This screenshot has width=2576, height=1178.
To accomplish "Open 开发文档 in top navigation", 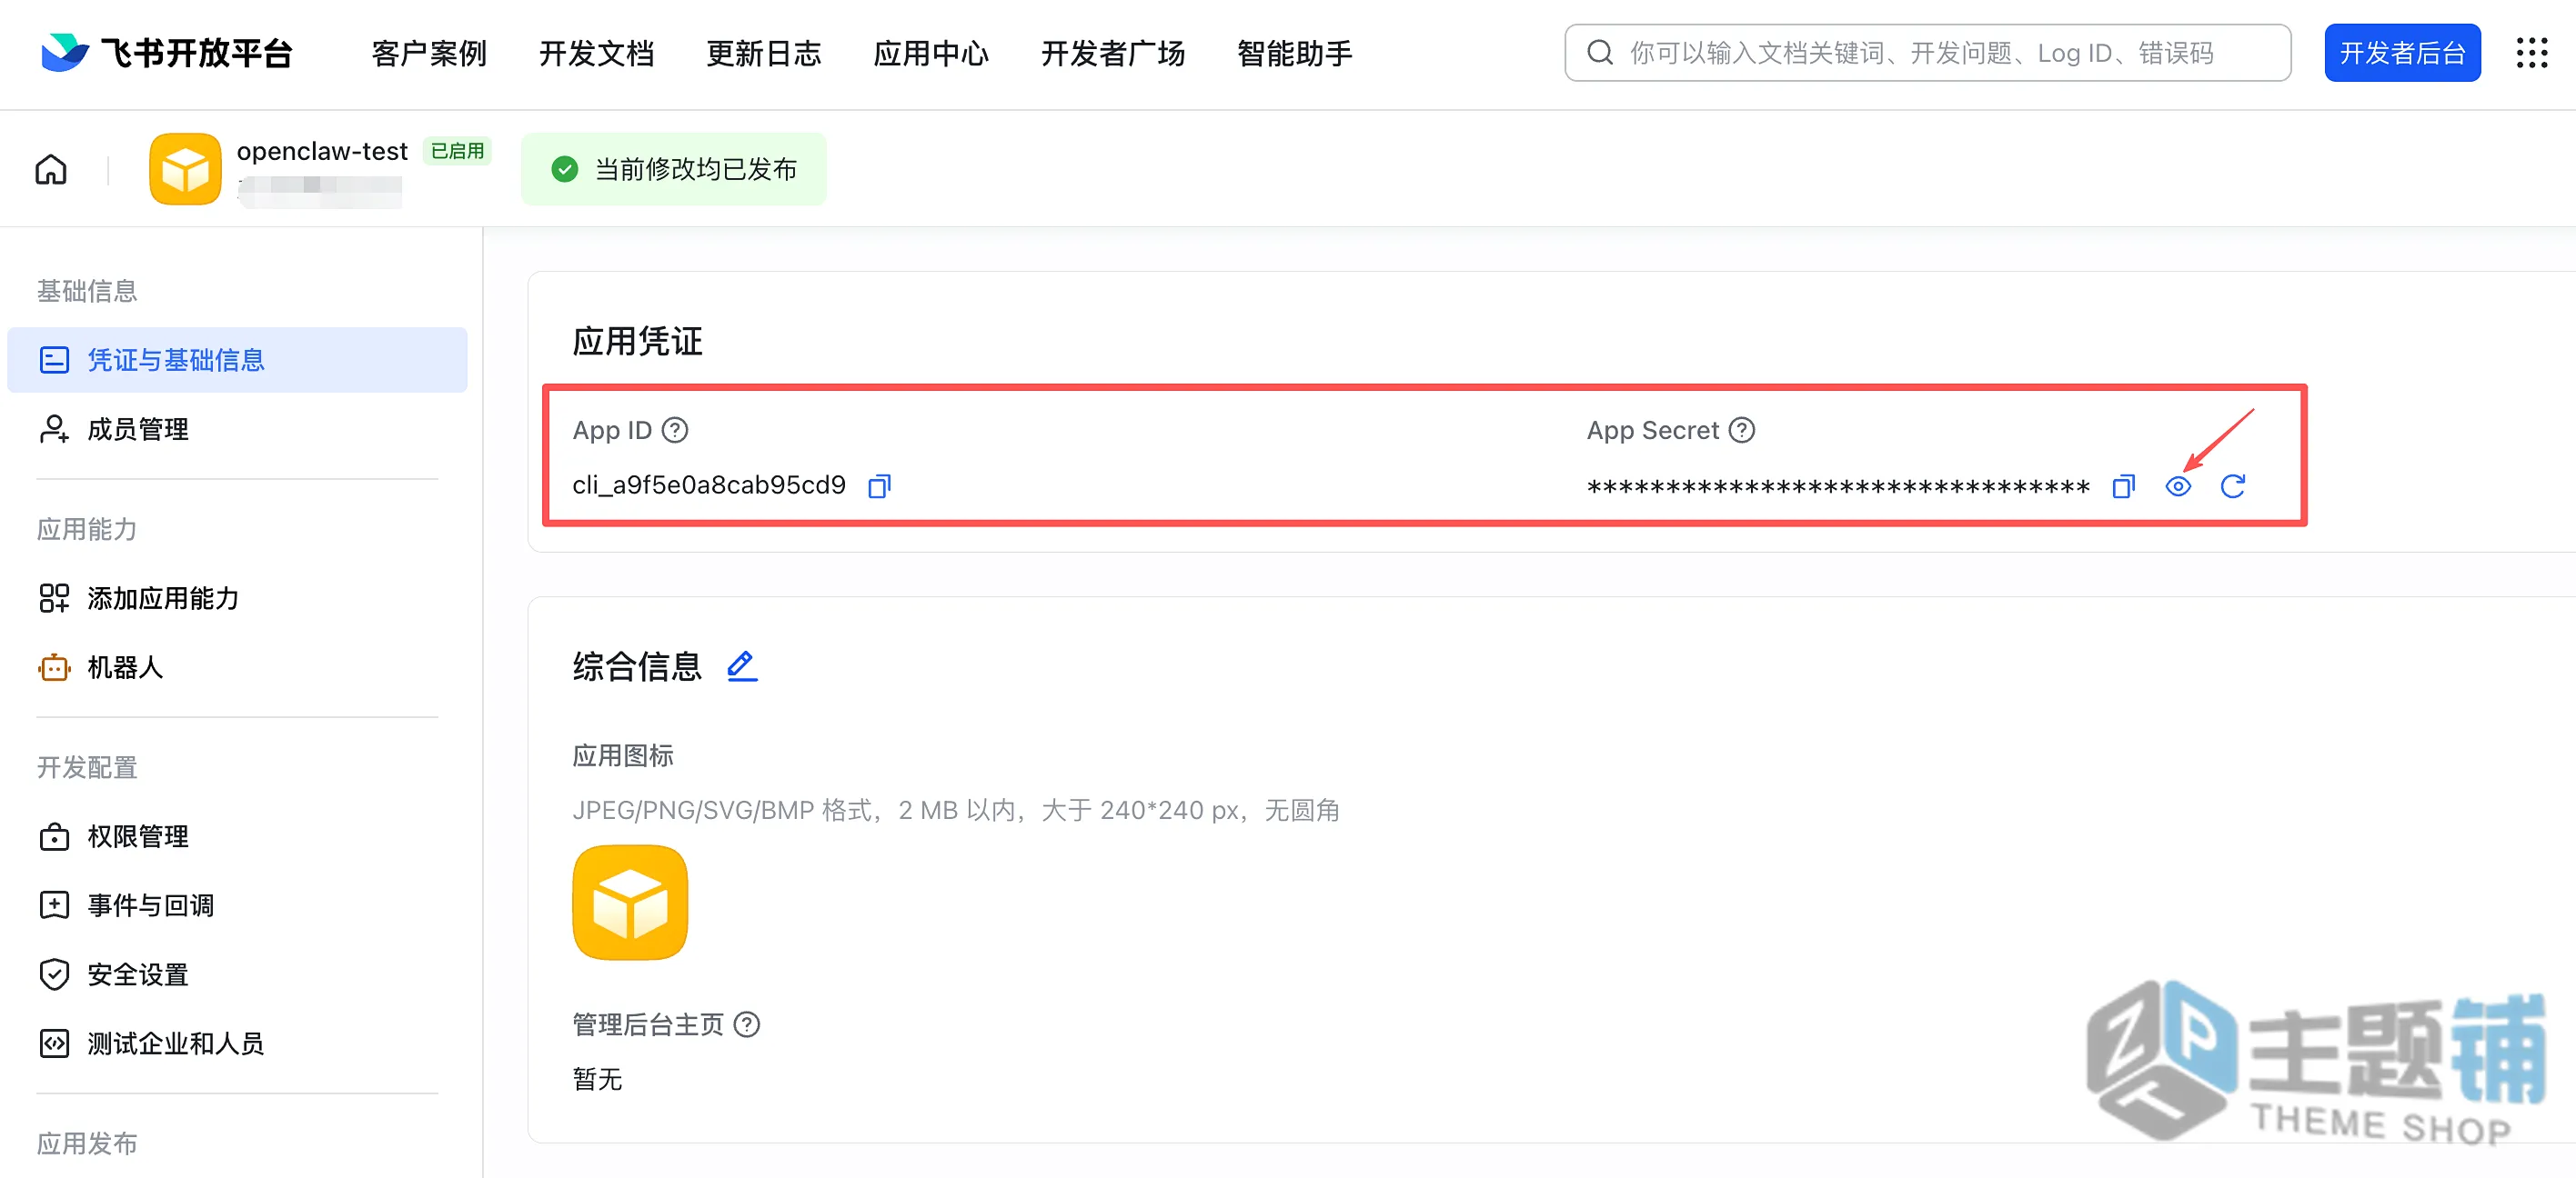I will 597,53.
